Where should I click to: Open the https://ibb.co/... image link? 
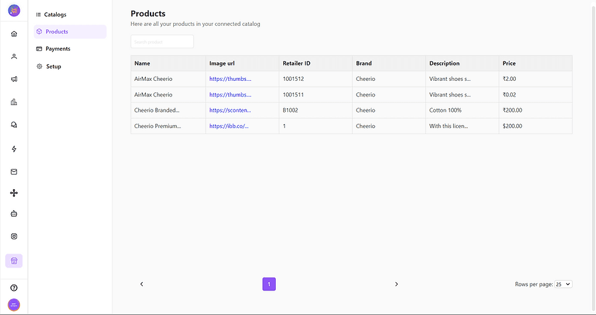click(229, 126)
